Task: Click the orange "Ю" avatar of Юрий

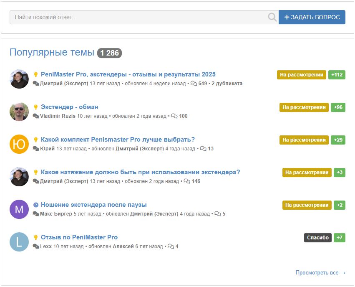Action: pyautogui.click(x=19, y=144)
